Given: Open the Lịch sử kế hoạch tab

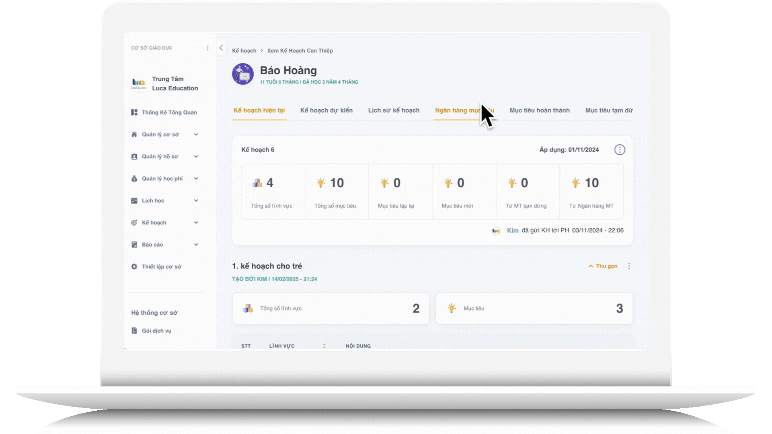Looking at the screenshot, I should 394,111.
